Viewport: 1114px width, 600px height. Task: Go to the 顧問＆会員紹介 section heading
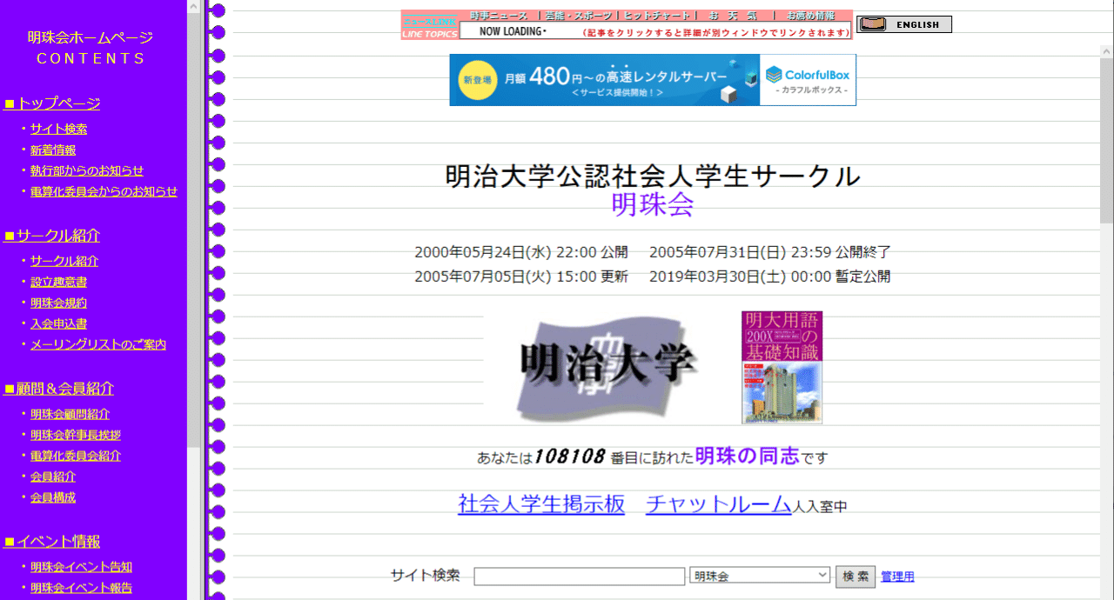[59, 389]
